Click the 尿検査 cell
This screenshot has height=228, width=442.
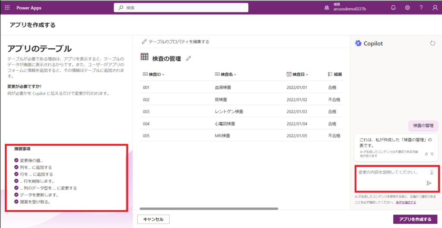click(221, 100)
